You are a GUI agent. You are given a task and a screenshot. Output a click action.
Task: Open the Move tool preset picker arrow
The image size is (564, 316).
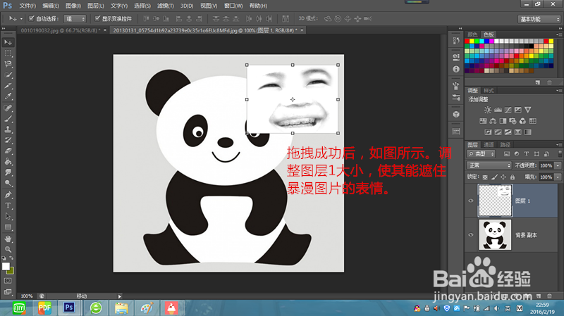tap(21, 19)
